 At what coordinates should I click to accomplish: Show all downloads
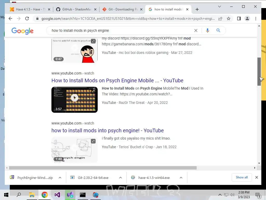tap(242, 177)
